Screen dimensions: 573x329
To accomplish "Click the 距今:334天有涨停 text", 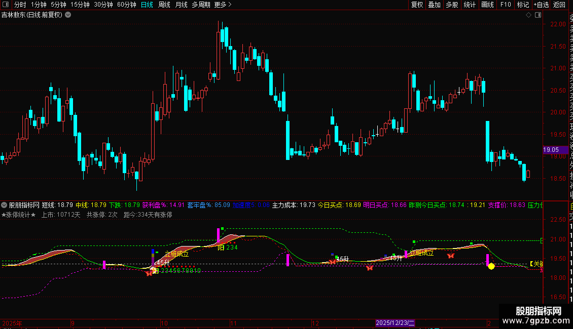I will click(148, 215).
